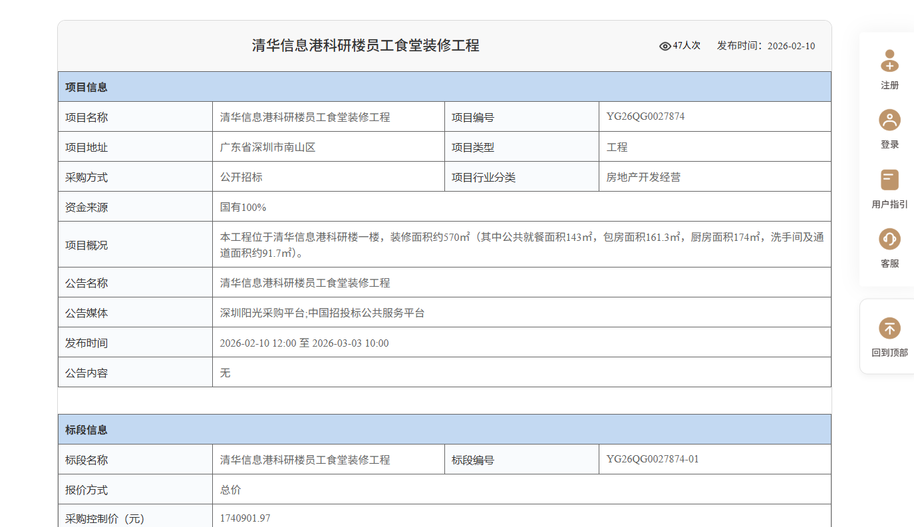The image size is (914, 527).
Task: Click the 公开招标 procurement method value
Action: pyautogui.click(x=241, y=177)
